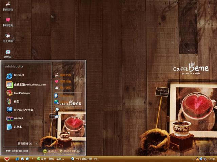Expand hidden system tray icons arrow
Image resolution: width=217 pixels, height=162 pixels.
pos(194,159)
